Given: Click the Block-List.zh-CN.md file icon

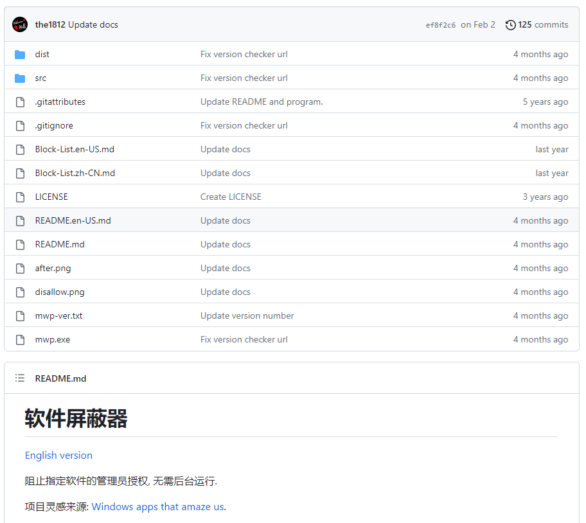Looking at the screenshot, I should click(20, 173).
